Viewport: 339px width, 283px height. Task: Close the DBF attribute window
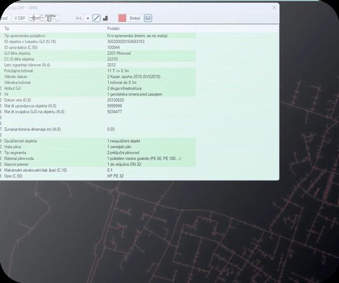click(275, 7)
